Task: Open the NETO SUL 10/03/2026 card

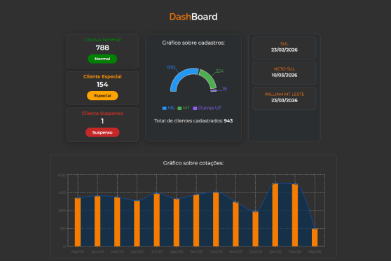Action: tap(284, 73)
